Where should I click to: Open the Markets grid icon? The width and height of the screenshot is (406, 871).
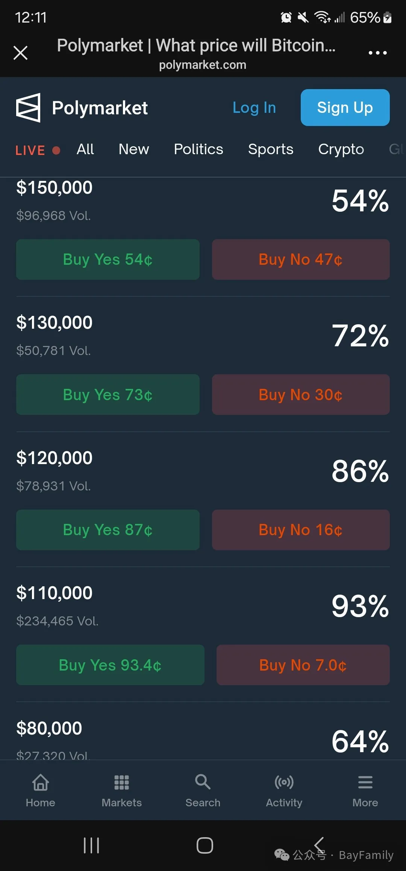[121, 783]
